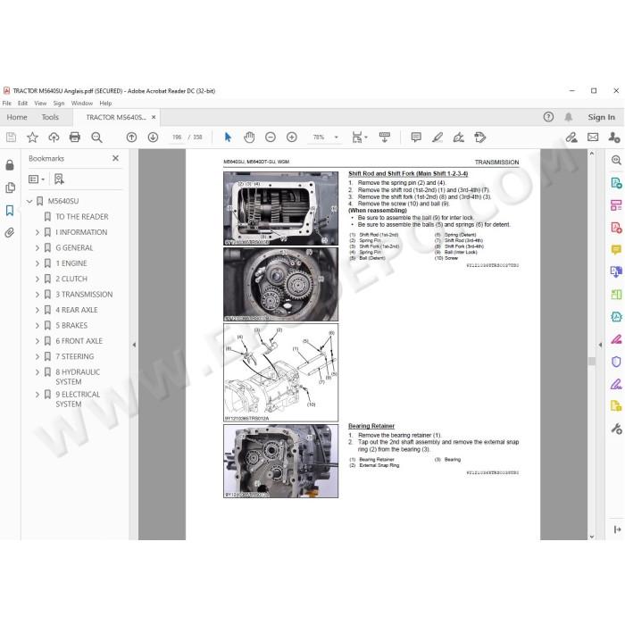
Task: Click the Highlight text pen icon
Action: click(437, 137)
